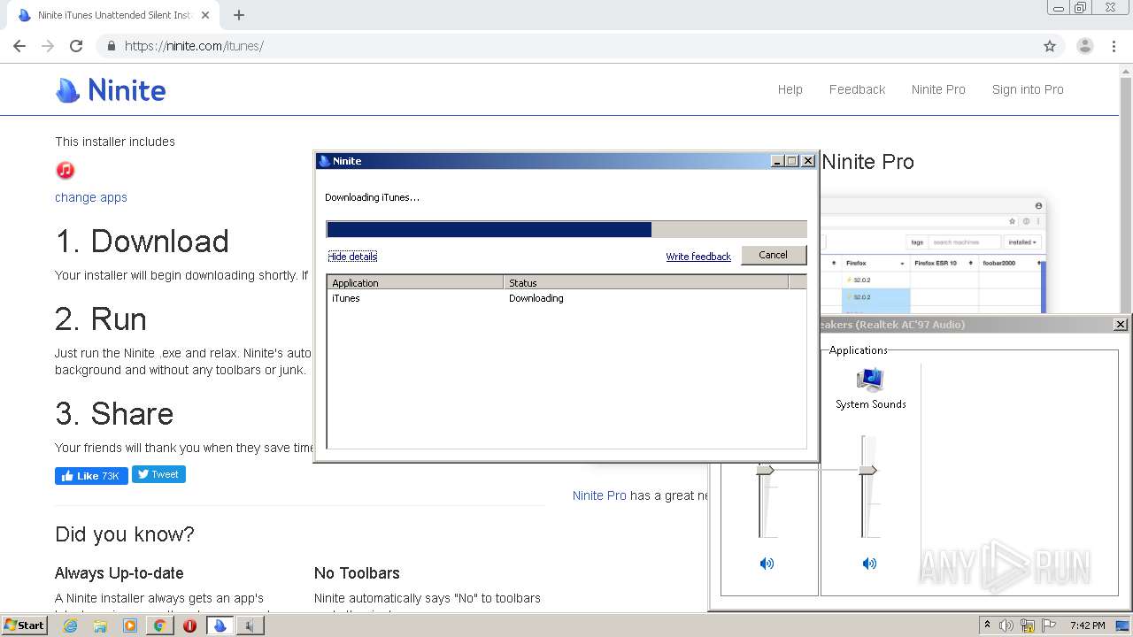Adjust the Speakers volume slider

pyautogui.click(x=767, y=470)
